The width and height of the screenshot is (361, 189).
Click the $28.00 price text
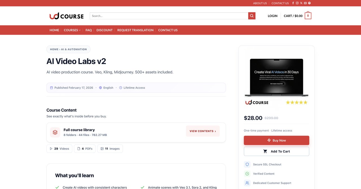[253, 118]
